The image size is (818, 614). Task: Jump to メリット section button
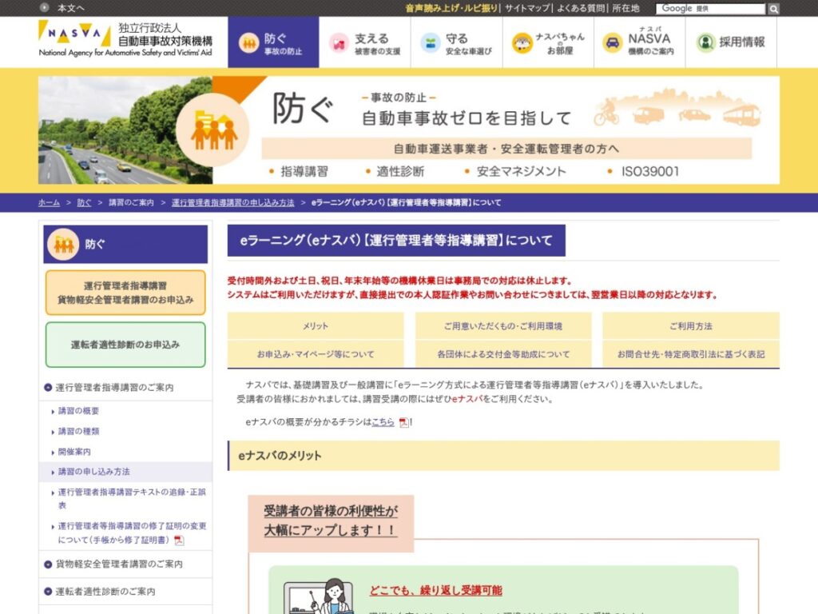click(x=316, y=326)
